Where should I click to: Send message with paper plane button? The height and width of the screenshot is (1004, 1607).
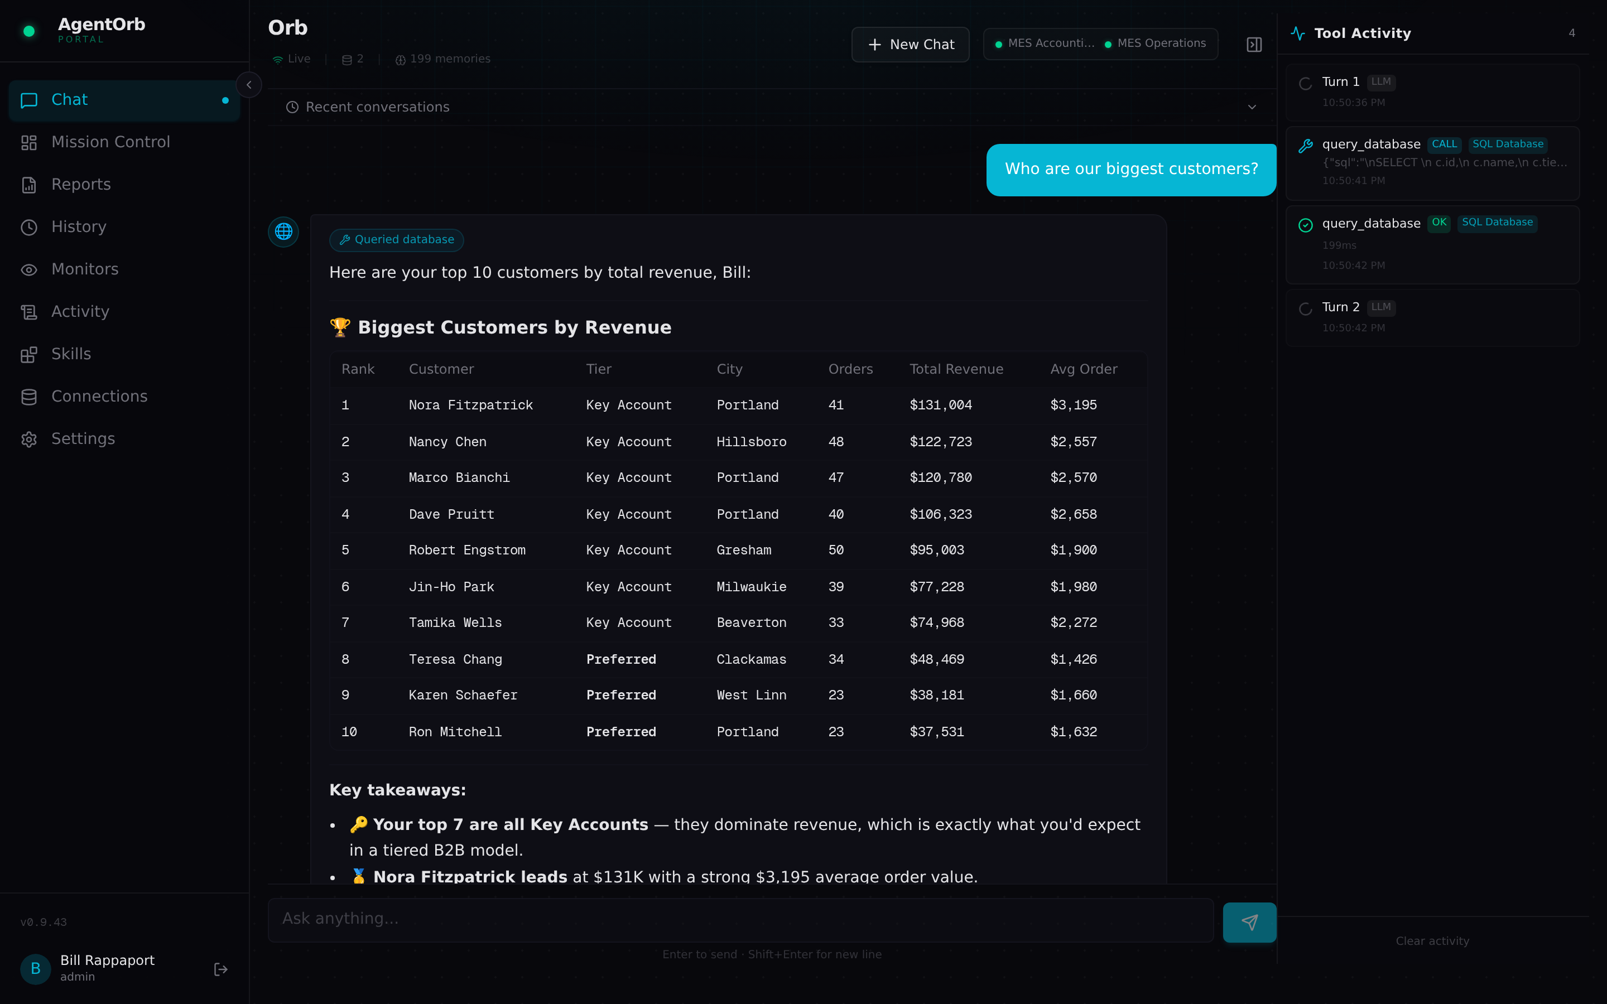[x=1249, y=921]
